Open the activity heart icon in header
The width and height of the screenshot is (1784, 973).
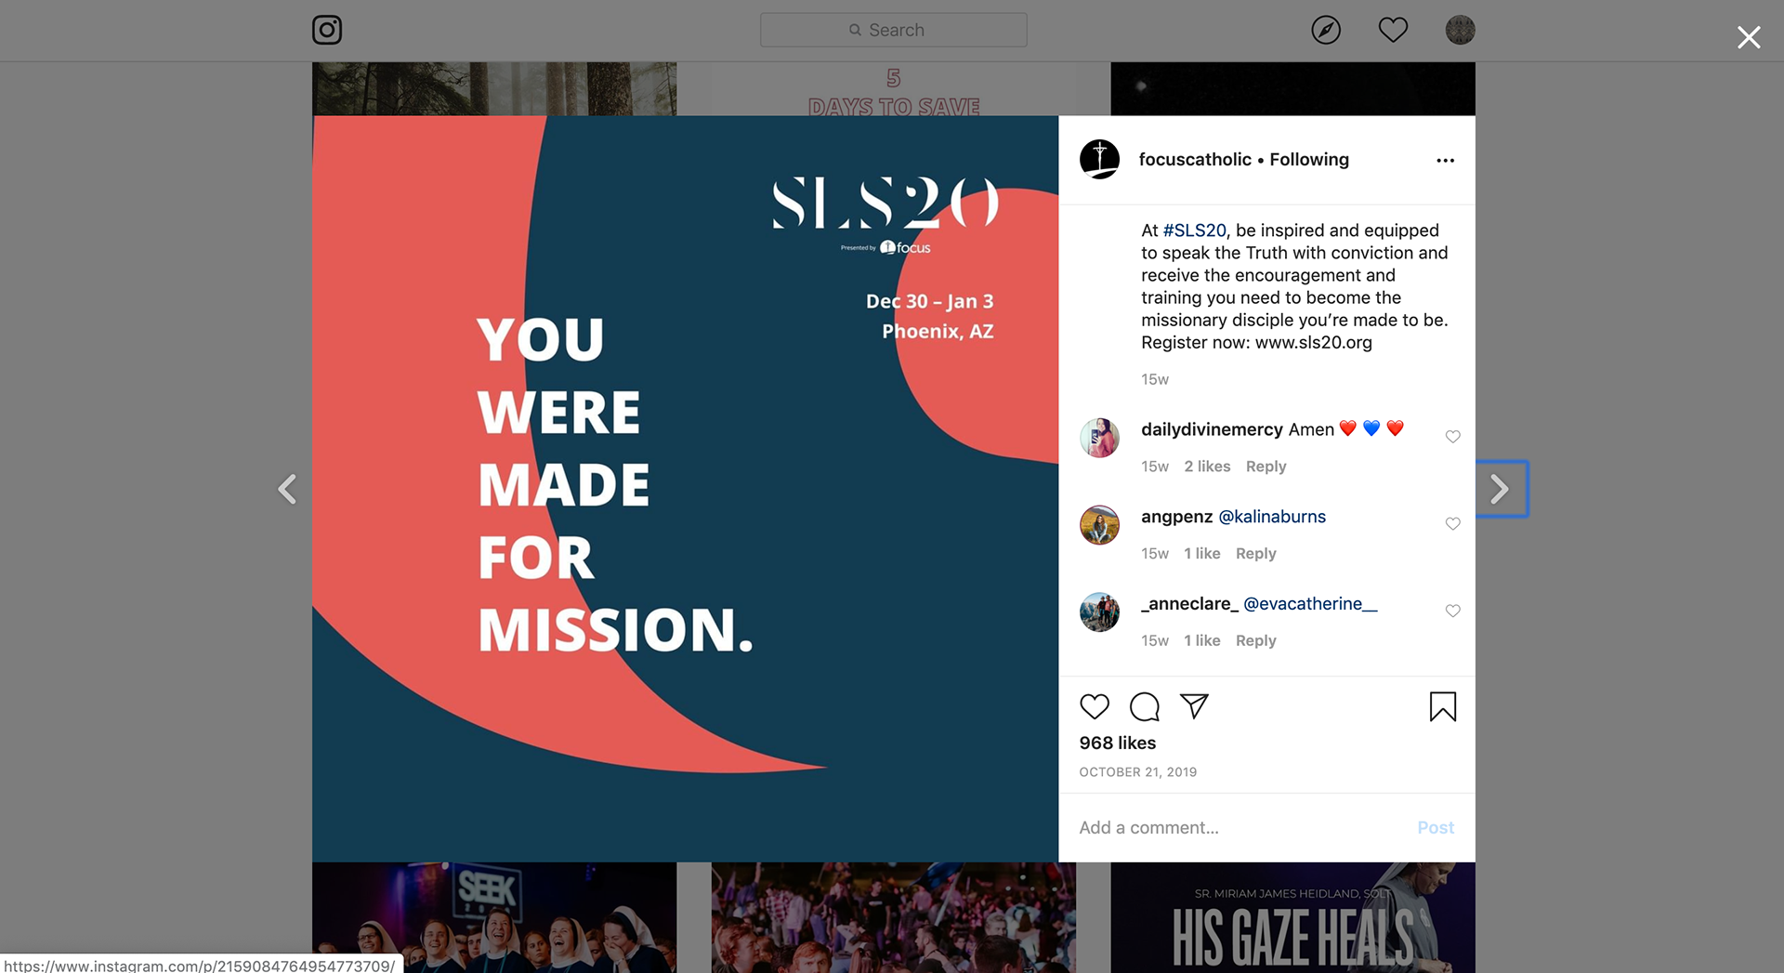click(1393, 30)
